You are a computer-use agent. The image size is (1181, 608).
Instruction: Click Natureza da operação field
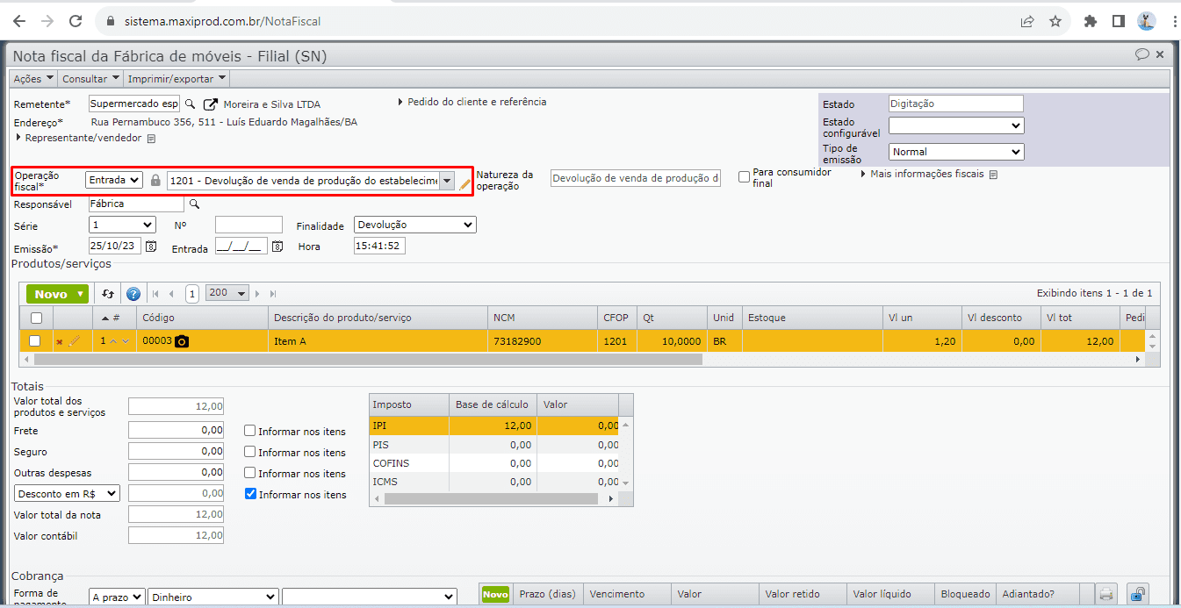coord(636,178)
